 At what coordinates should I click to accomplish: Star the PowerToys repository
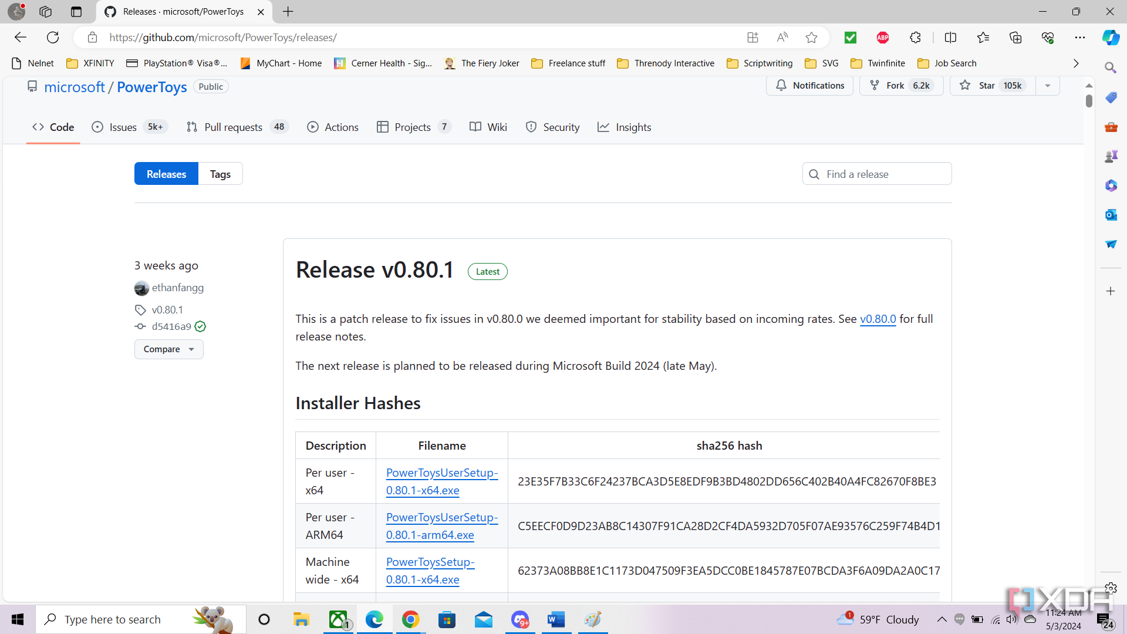[993, 86]
